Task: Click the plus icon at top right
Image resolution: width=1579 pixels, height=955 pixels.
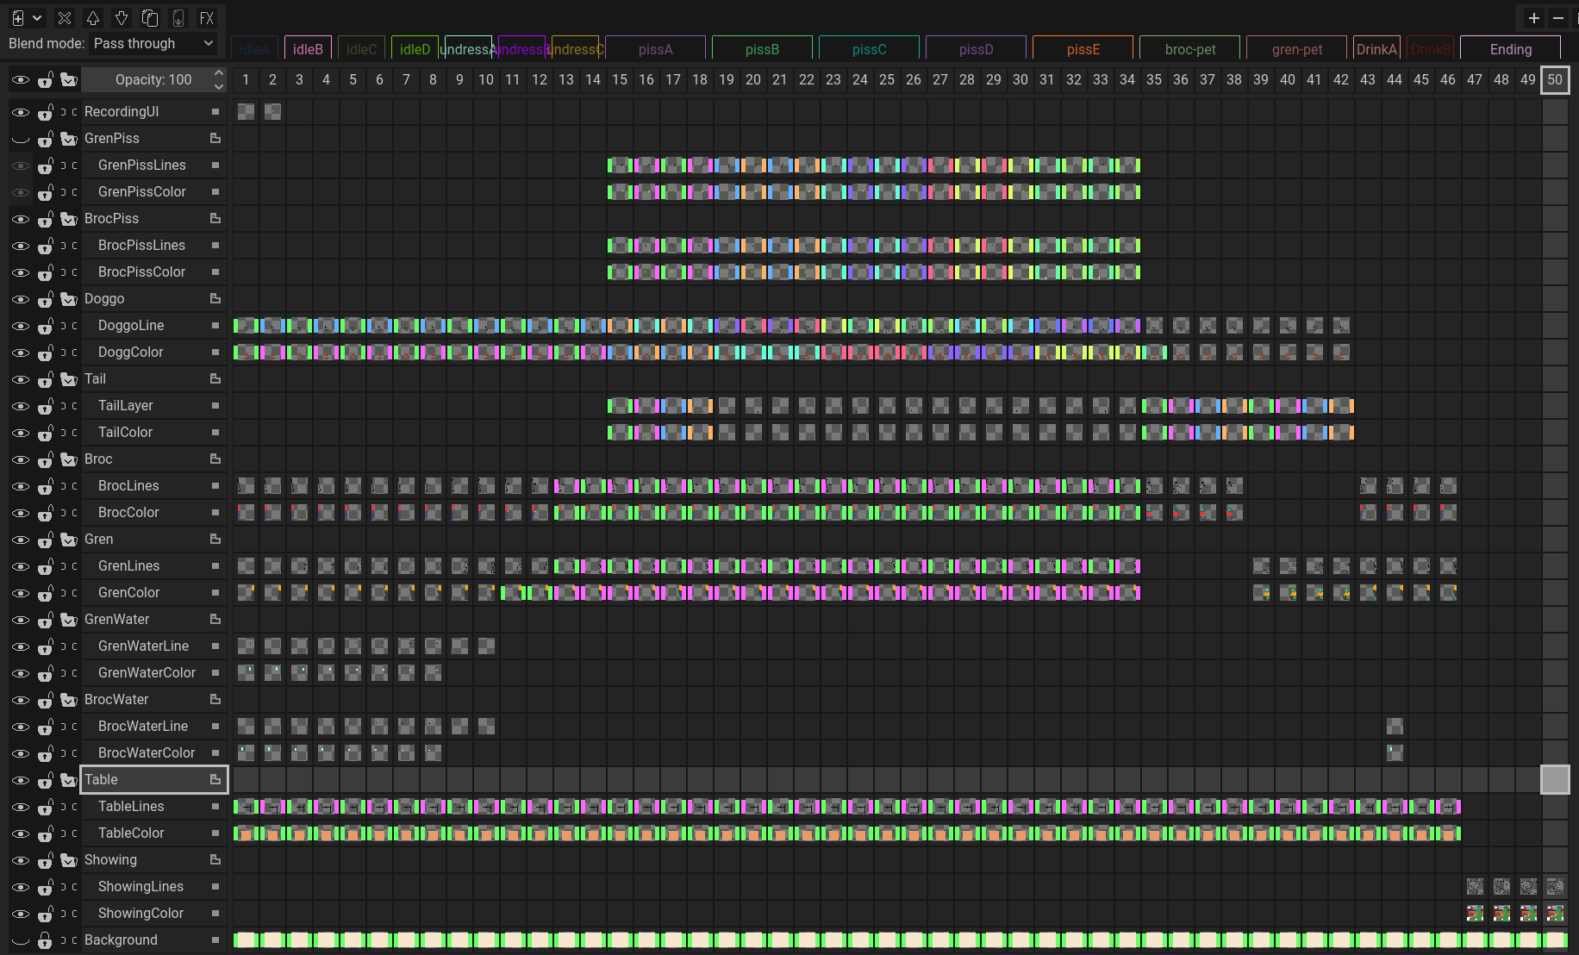Action: tap(1534, 18)
